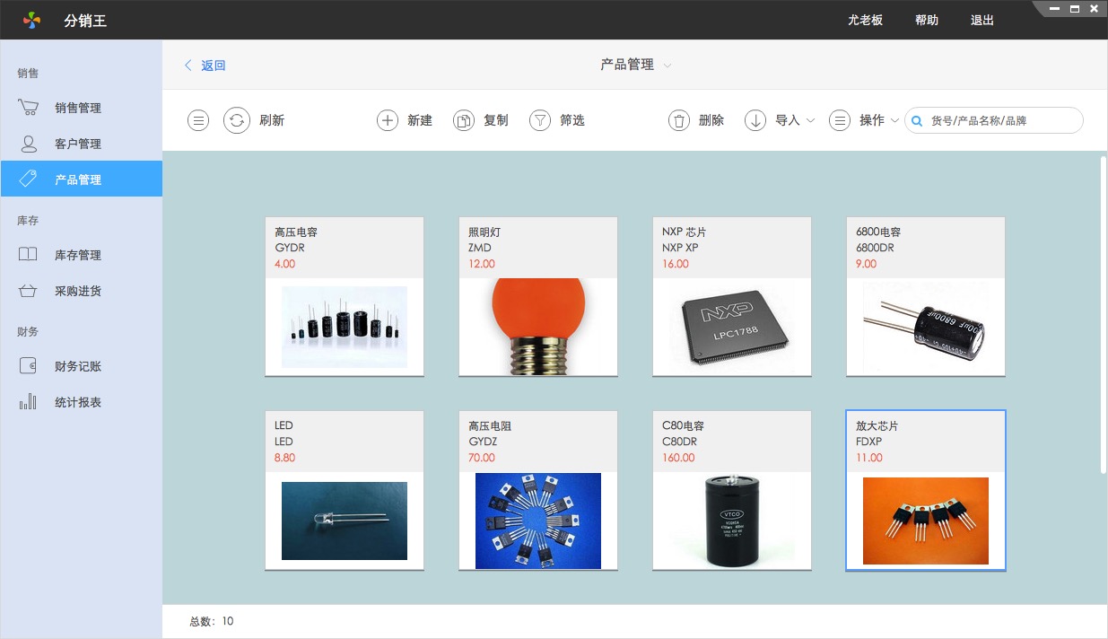The image size is (1108, 639).
Task: Click the customer management person icon
Action: coord(29,144)
